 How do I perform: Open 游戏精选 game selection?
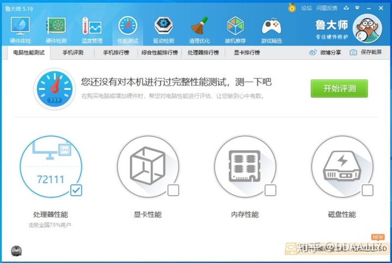click(x=271, y=30)
